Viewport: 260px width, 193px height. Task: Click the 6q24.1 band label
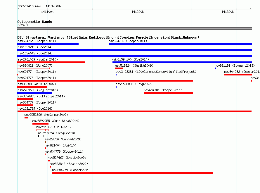tap(23, 25)
